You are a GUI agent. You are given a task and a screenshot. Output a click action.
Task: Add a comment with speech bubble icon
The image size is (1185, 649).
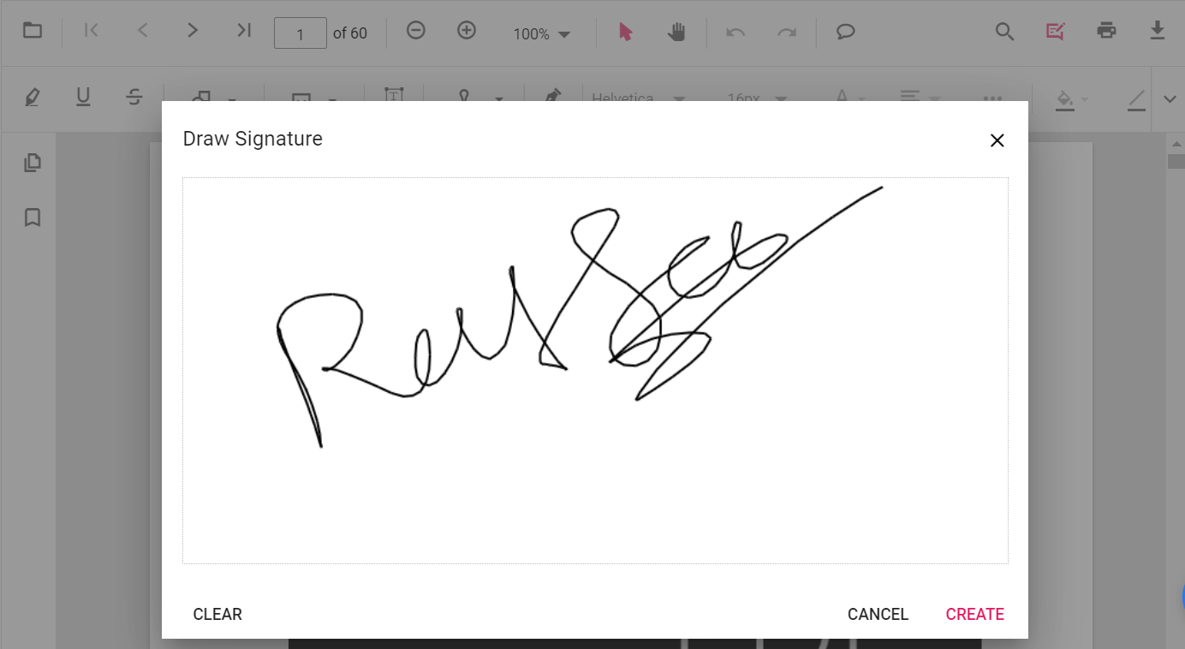(x=845, y=33)
